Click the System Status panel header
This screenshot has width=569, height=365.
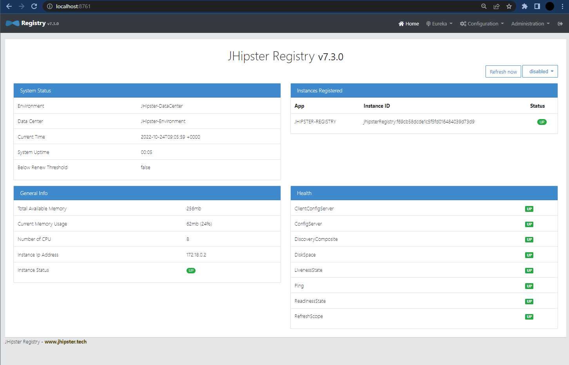click(x=147, y=90)
